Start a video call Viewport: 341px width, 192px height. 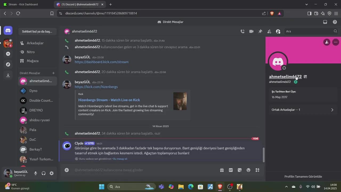pos(251,31)
